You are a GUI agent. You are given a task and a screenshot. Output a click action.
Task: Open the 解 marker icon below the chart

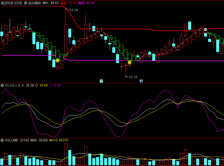click(x=101, y=81)
